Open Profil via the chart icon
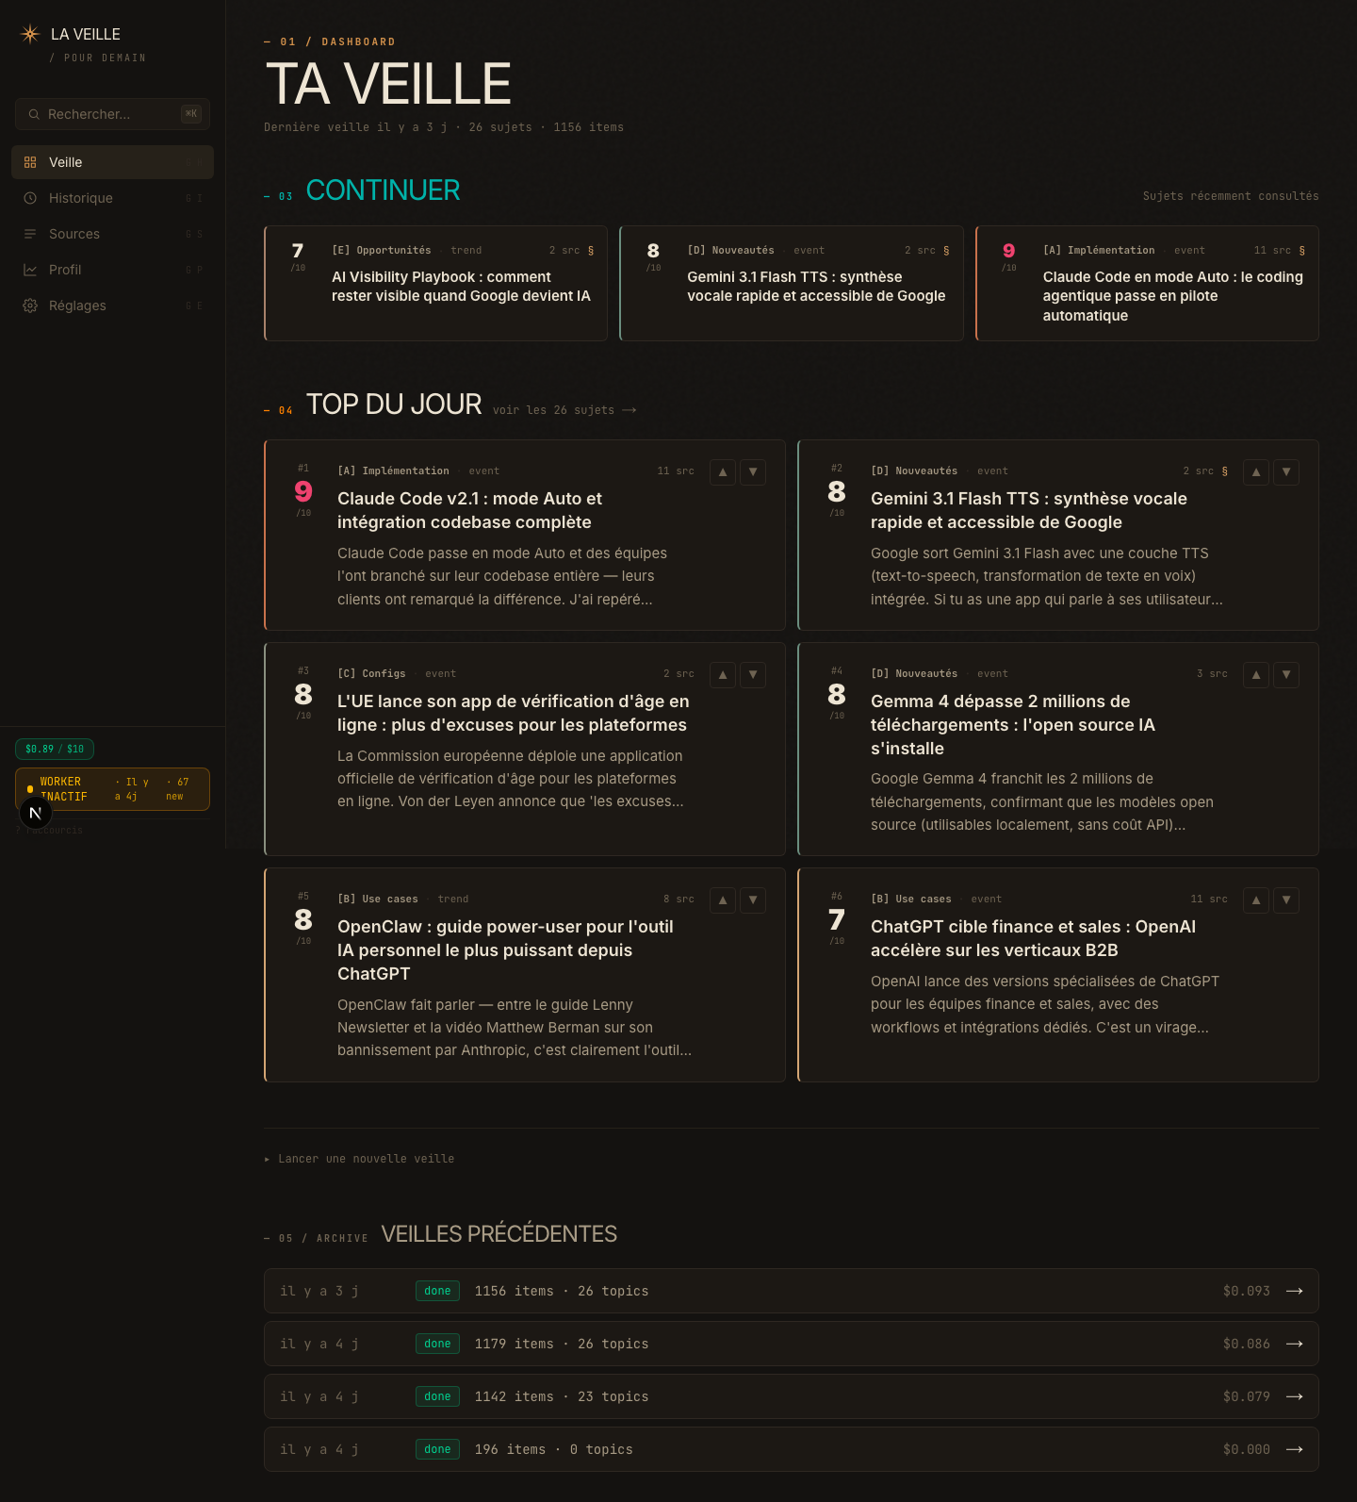This screenshot has height=1502, width=1357. [x=30, y=270]
